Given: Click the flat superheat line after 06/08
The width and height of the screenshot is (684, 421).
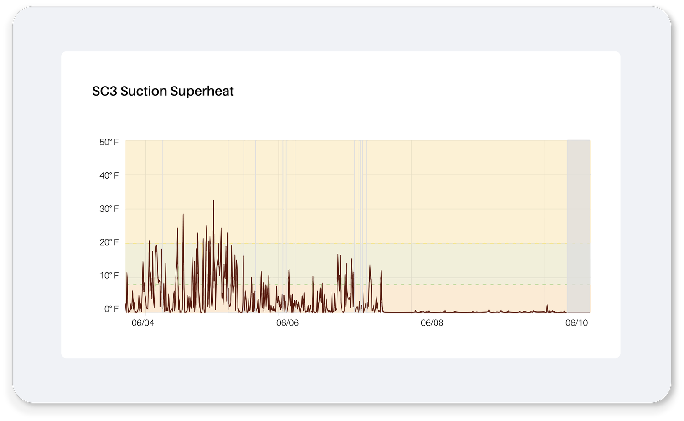Looking at the screenshot, I should click(x=479, y=311).
